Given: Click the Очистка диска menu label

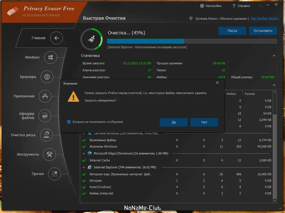Looking at the screenshot, I should click(23, 135).
